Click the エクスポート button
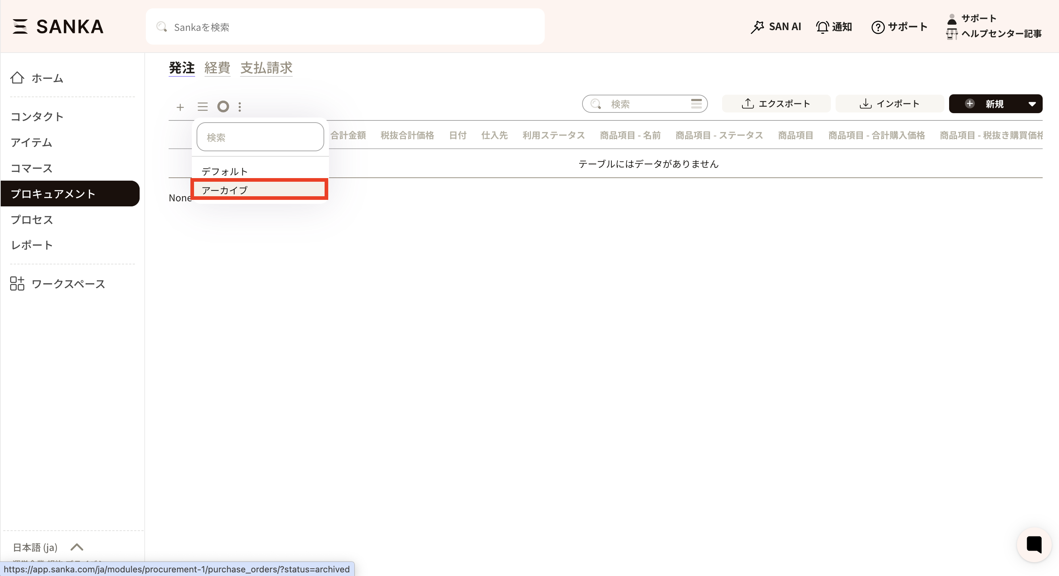 click(x=776, y=104)
